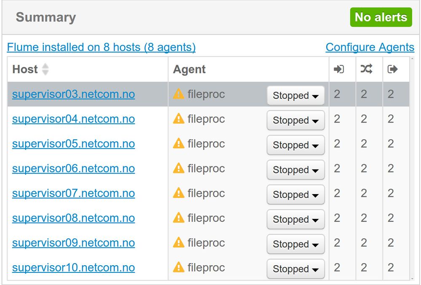This screenshot has height=285, width=421.
Task: Click the channels shuffle column icon
Action: (x=366, y=69)
